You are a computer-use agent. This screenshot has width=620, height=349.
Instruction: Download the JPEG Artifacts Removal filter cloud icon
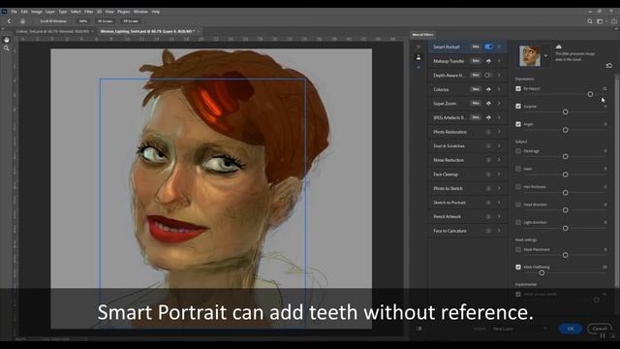[x=488, y=118]
